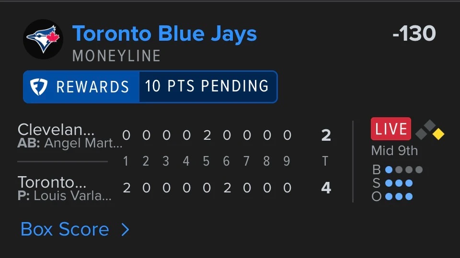
Task: Tap the 10 PTS PENDING rewards section
Action: pyautogui.click(x=207, y=87)
